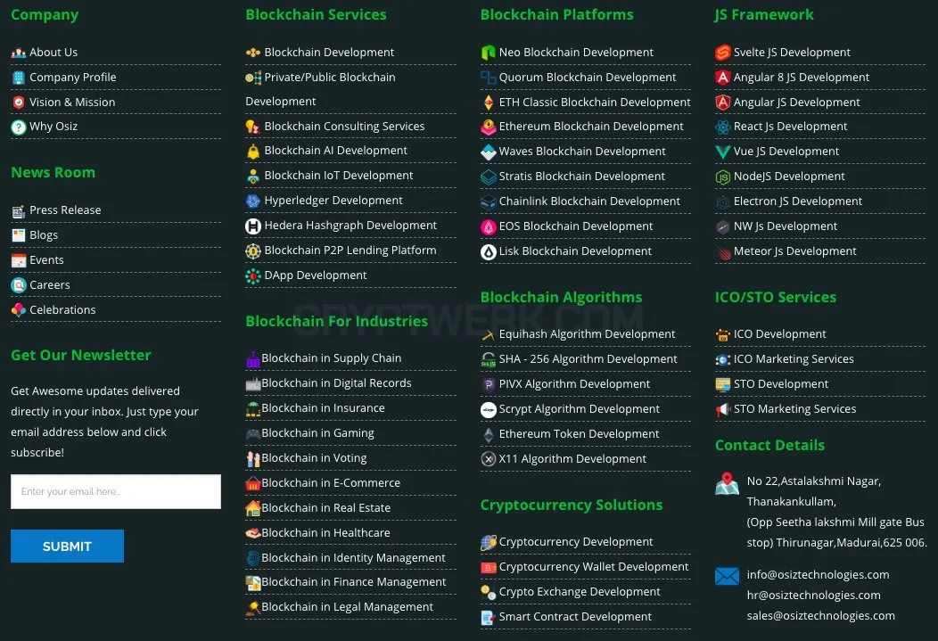This screenshot has width=938, height=641.
Task: Open Crypto Exchange Development link
Action: [x=580, y=592]
